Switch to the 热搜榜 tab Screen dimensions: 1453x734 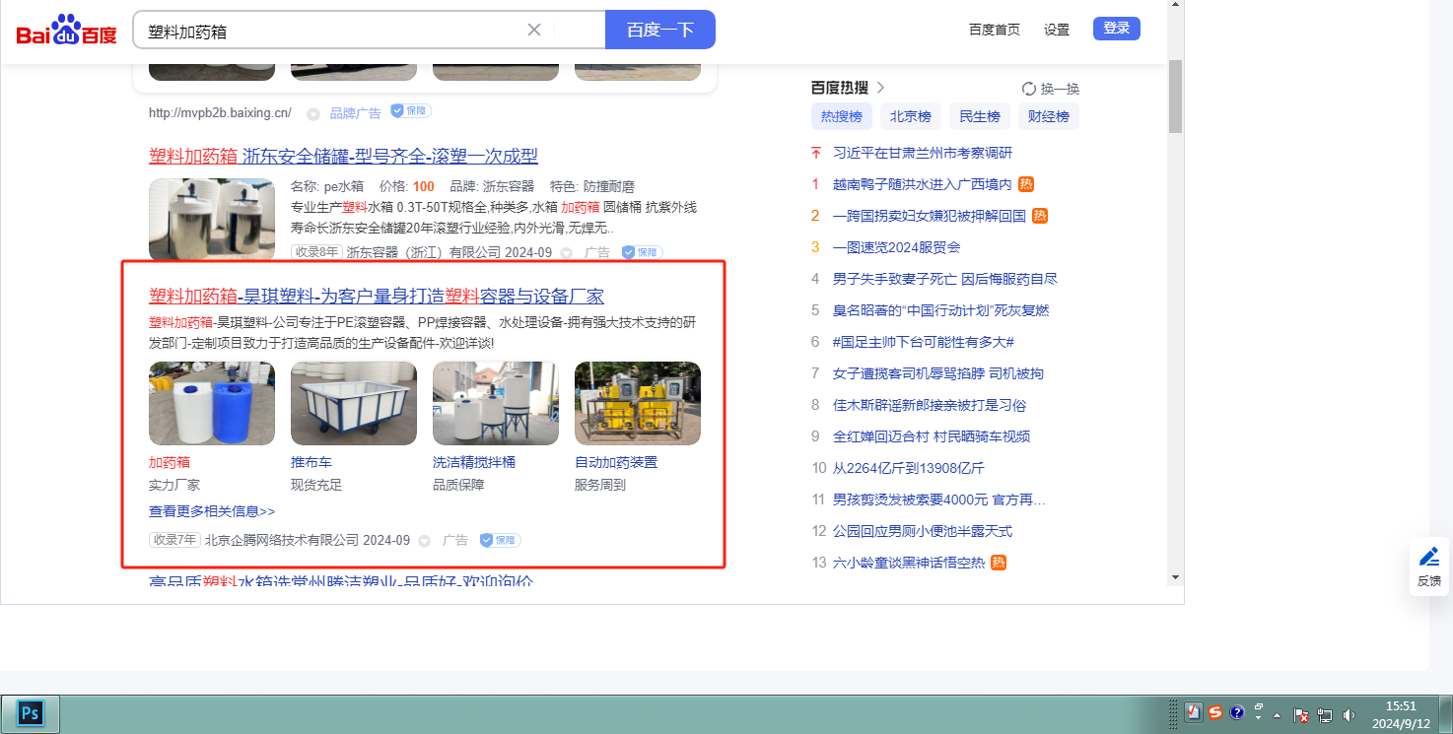click(x=842, y=116)
